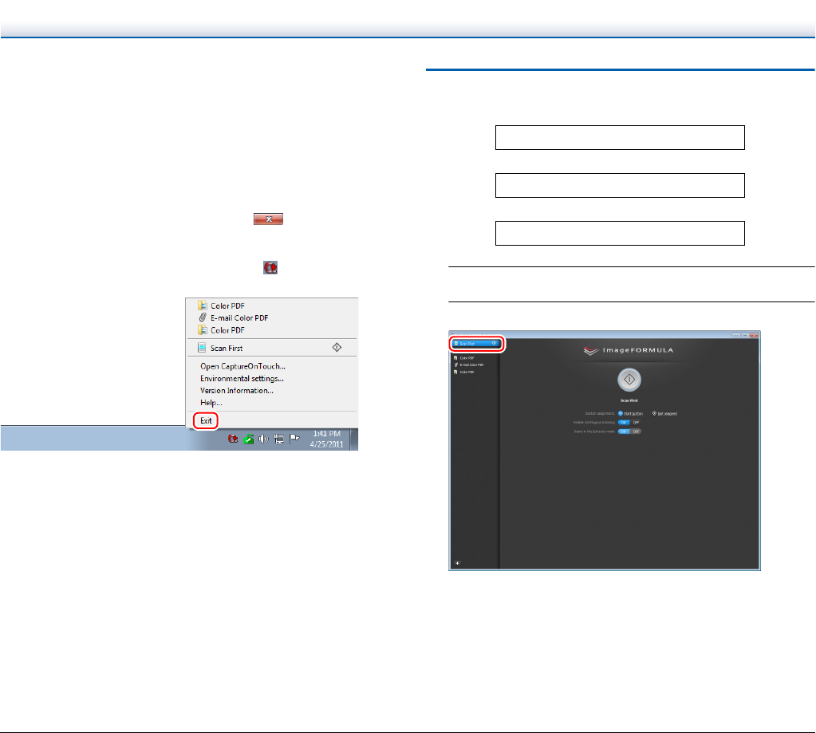
Task: Open Help... from the context menu
Action: (211, 403)
